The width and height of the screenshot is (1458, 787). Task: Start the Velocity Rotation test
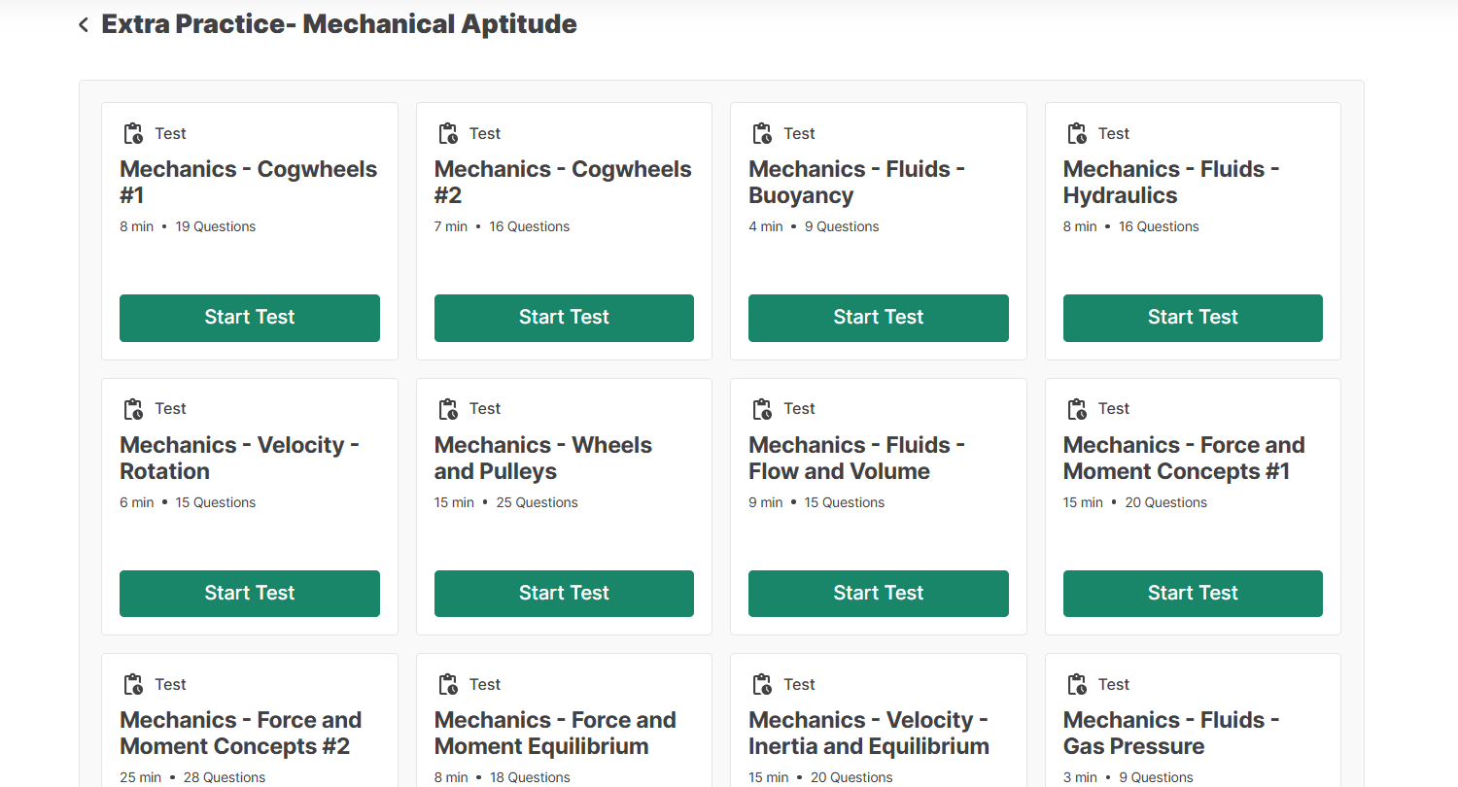click(250, 593)
